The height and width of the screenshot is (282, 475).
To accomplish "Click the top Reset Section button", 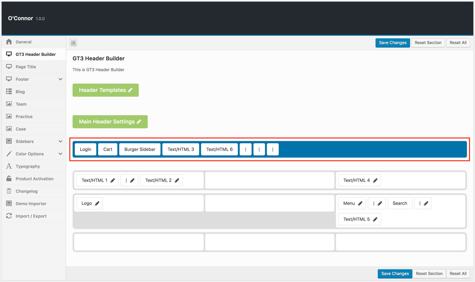I will 428,43.
